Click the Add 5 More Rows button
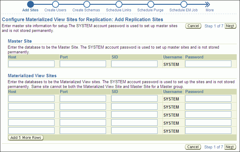The height and width of the screenshot is (152, 240). tap(26, 138)
